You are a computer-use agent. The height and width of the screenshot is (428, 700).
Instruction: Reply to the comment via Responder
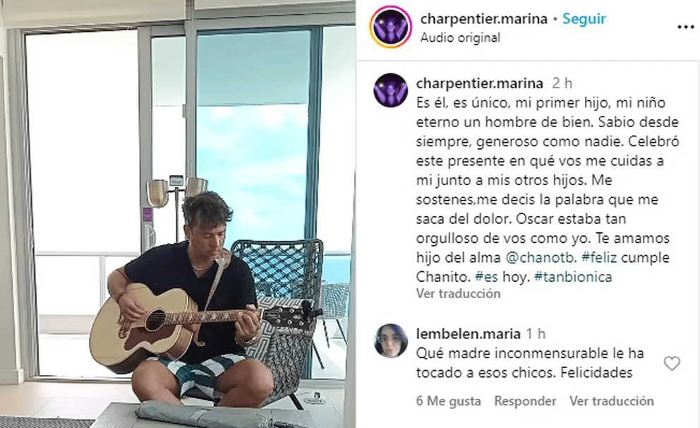tap(525, 401)
